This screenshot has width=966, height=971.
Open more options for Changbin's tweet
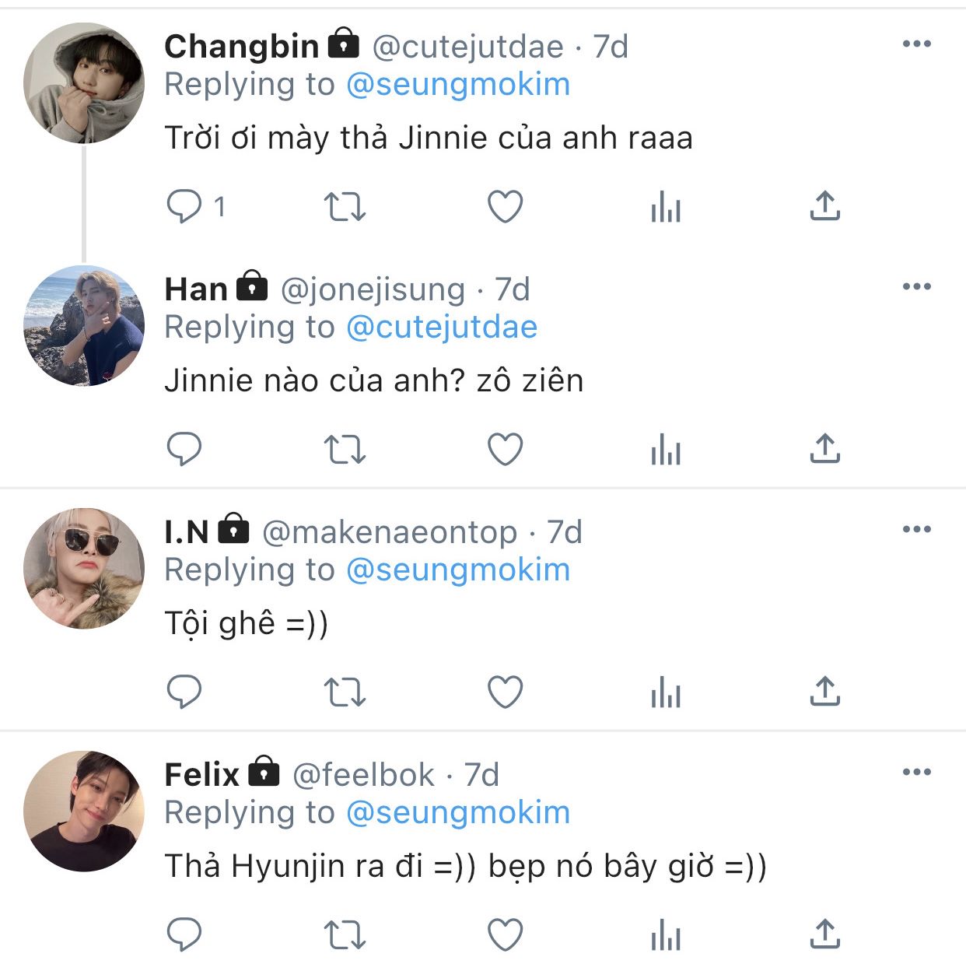point(916,44)
